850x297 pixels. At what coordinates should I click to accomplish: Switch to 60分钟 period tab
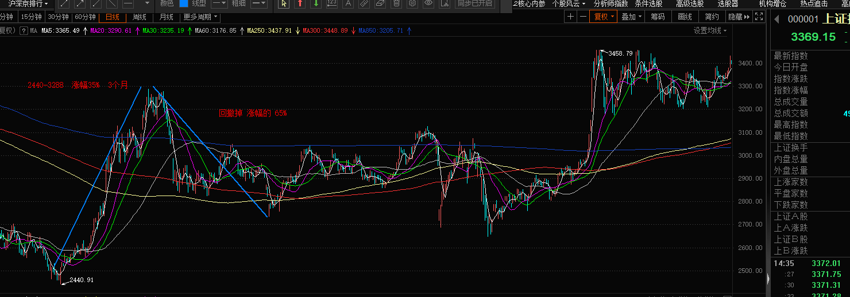click(x=85, y=17)
